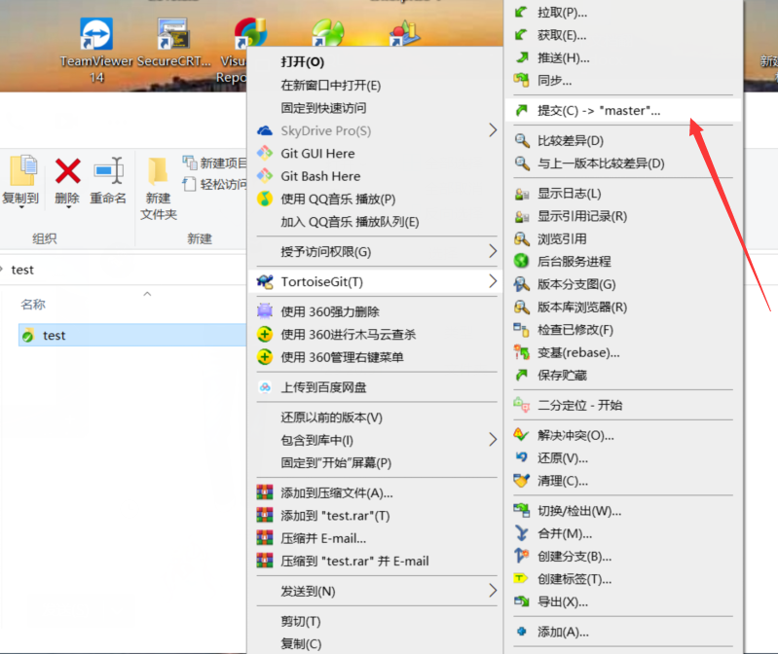Viewport: 778px width, 654px height.
Task: Click the green globe 后台服务进程 icon
Action: point(522,261)
